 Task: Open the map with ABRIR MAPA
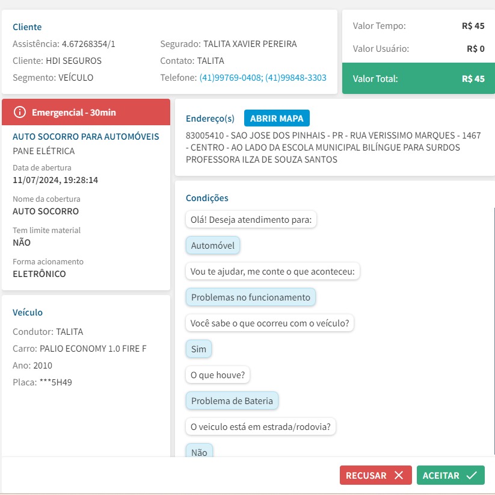click(277, 118)
